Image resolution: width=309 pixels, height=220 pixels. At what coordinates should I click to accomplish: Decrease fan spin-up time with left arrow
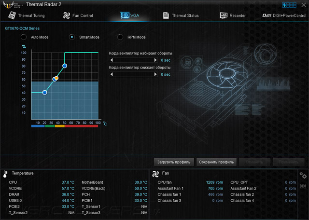pyautogui.click(x=112, y=60)
